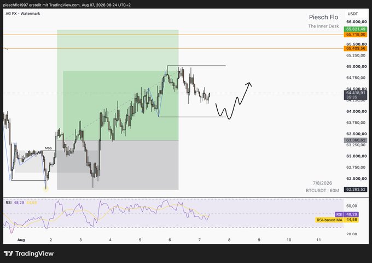Screen dimensions: 372x263
Task: Click day 5 on the time axis
Action: point(140,240)
